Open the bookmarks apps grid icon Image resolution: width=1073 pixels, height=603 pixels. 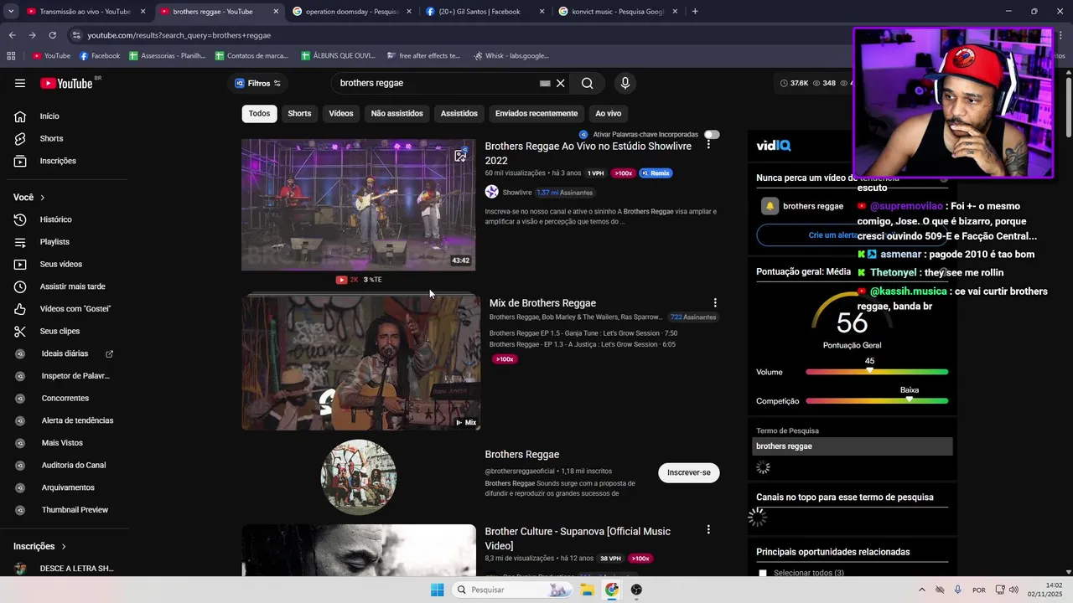click(x=11, y=56)
